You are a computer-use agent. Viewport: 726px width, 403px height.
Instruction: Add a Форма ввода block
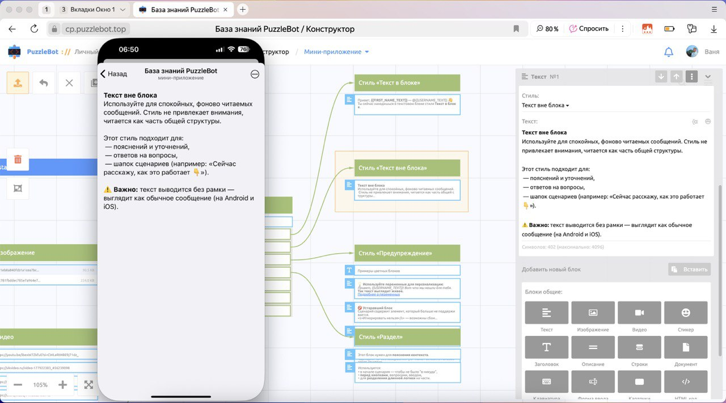(593, 382)
